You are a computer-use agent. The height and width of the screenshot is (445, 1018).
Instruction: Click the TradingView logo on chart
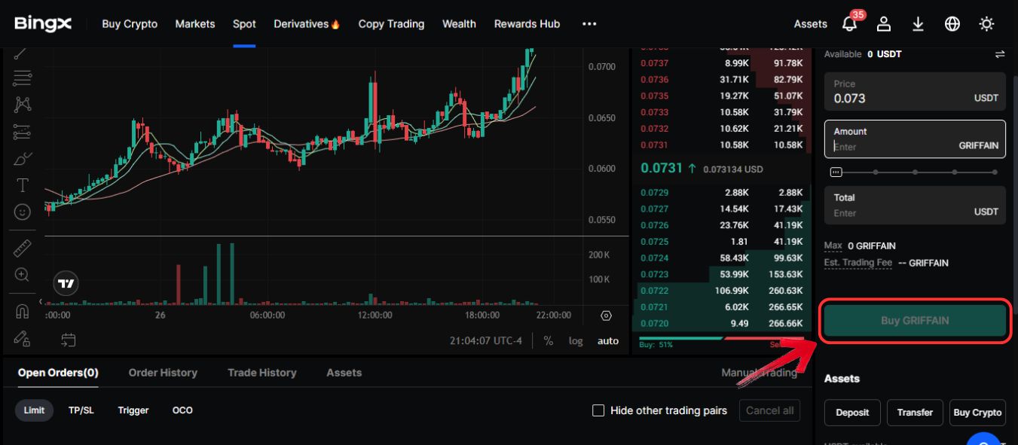click(66, 284)
